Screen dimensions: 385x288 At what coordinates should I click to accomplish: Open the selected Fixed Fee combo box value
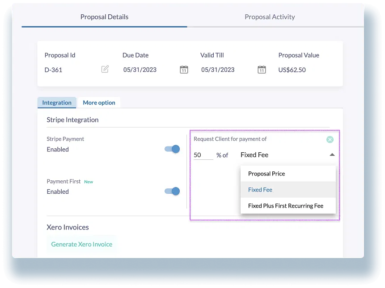click(x=254, y=155)
